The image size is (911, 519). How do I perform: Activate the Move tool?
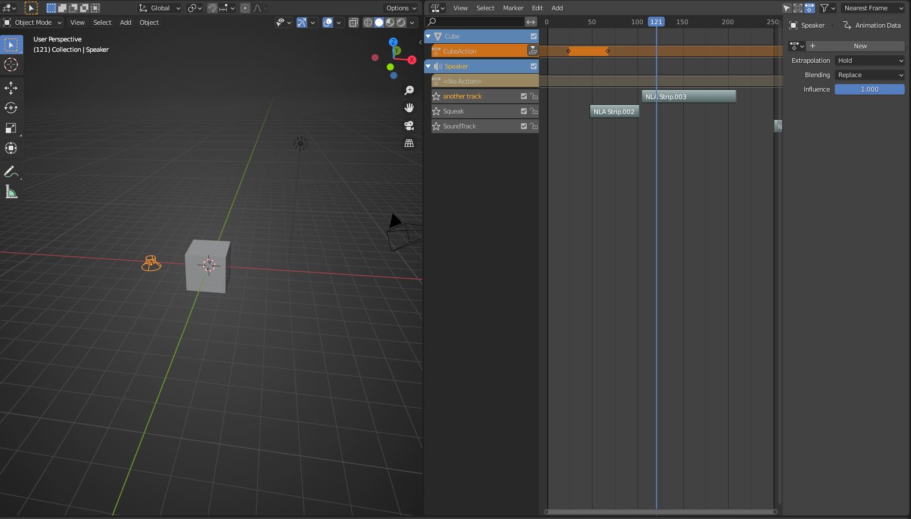[x=11, y=88]
